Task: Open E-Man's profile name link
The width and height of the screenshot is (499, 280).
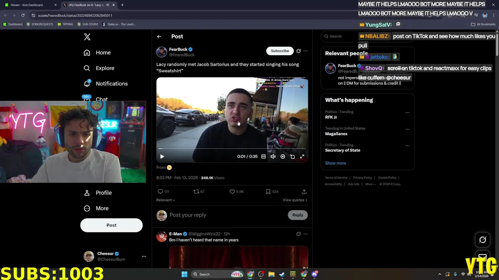Action: pos(175,234)
